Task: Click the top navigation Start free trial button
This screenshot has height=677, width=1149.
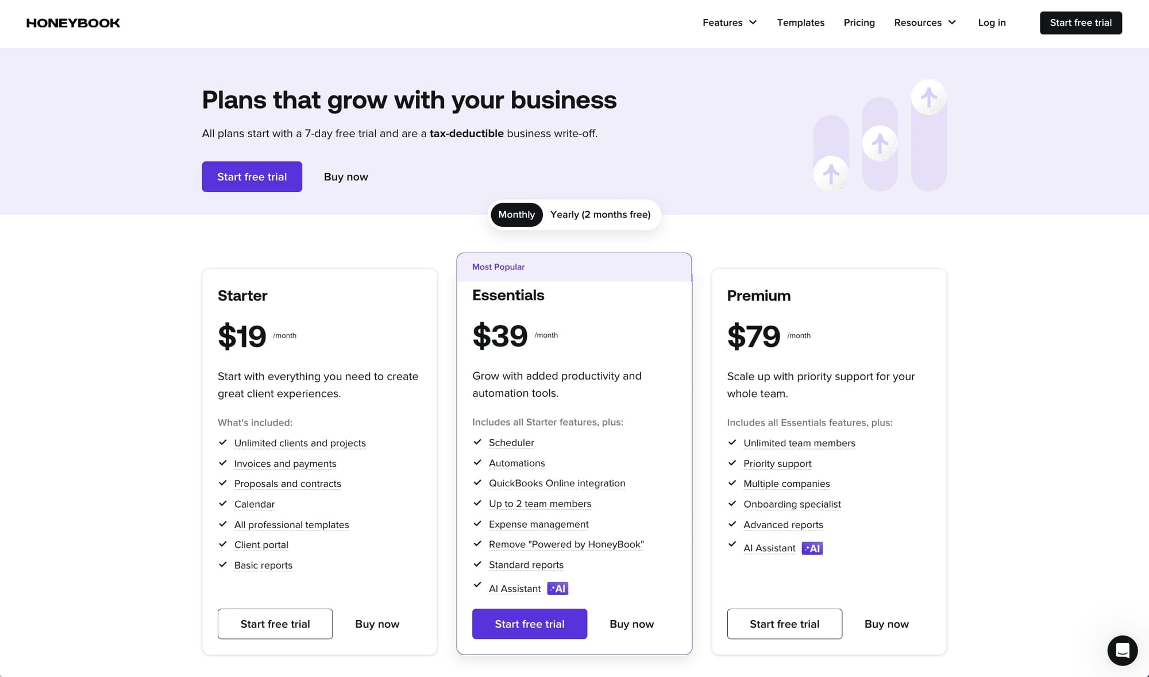Action: (x=1081, y=22)
